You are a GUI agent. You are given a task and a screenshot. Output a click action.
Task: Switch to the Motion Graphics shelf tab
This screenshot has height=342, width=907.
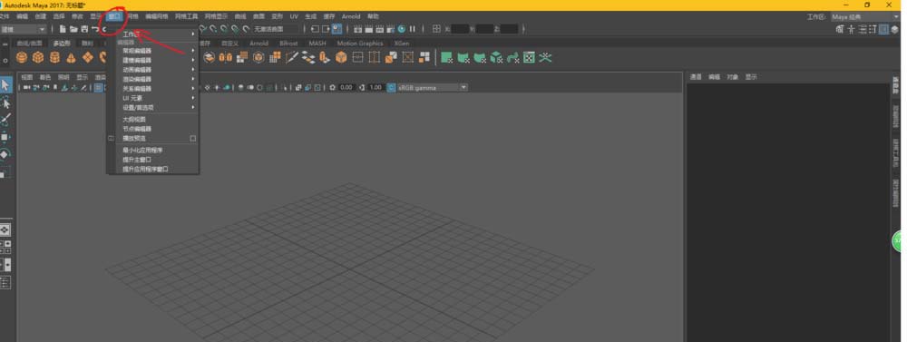tap(360, 44)
